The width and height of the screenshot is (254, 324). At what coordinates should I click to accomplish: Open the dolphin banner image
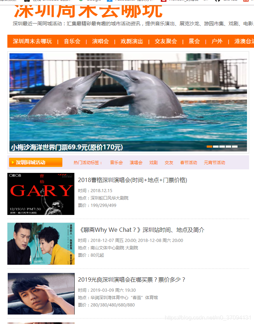click(x=128, y=98)
